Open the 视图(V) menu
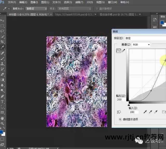166x149 pixels. click(100, 2)
